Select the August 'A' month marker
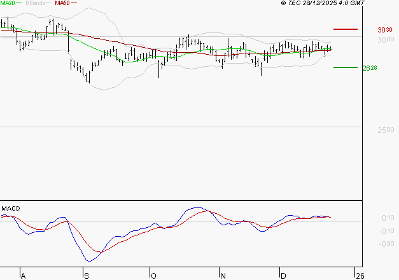This screenshot has height=280, width=399. click(24, 276)
